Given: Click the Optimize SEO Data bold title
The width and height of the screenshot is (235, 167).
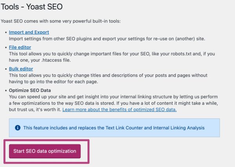Looking at the screenshot, I should pyautogui.click(x=31, y=90).
